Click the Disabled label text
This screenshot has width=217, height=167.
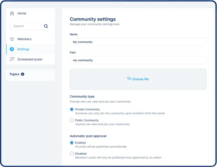(81, 154)
